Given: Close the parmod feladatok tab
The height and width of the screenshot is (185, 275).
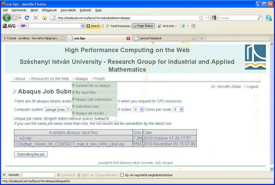Looking at the screenshot, I should click(x=194, y=38).
